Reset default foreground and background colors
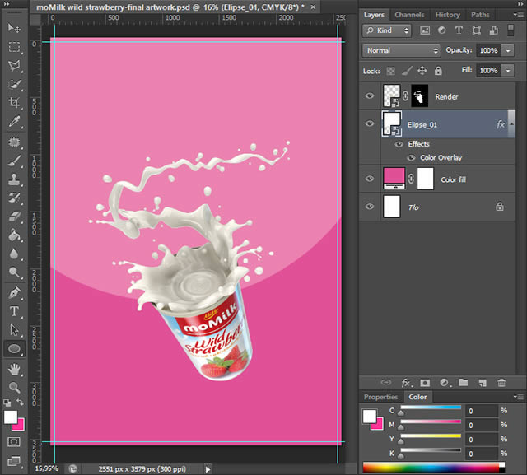The width and height of the screenshot is (527, 475). coord(7,403)
